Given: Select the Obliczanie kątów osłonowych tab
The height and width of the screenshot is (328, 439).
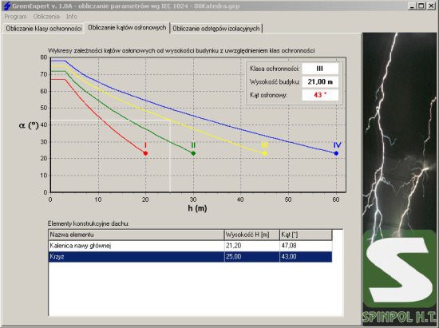Looking at the screenshot, I should click(x=127, y=28).
